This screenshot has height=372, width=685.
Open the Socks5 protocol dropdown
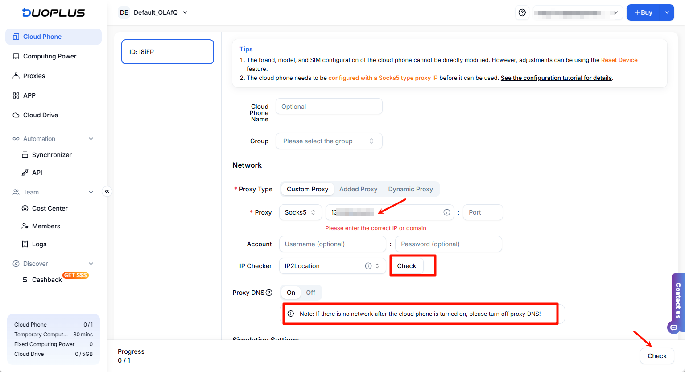click(300, 212)
